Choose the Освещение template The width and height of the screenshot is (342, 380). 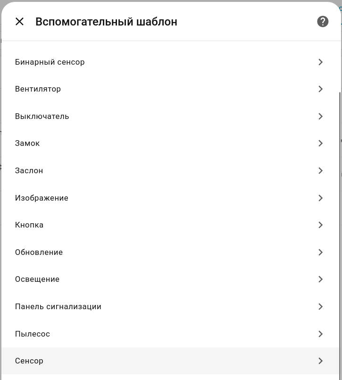pos(37,279)
